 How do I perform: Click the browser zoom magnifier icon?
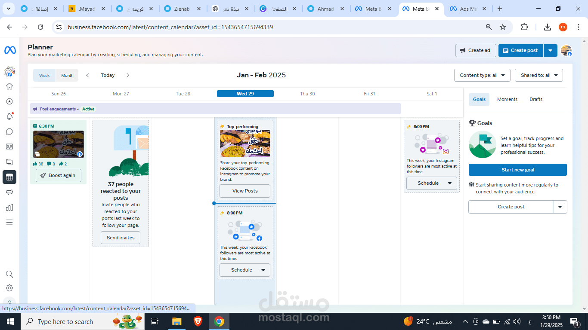(x=489, y=27)
